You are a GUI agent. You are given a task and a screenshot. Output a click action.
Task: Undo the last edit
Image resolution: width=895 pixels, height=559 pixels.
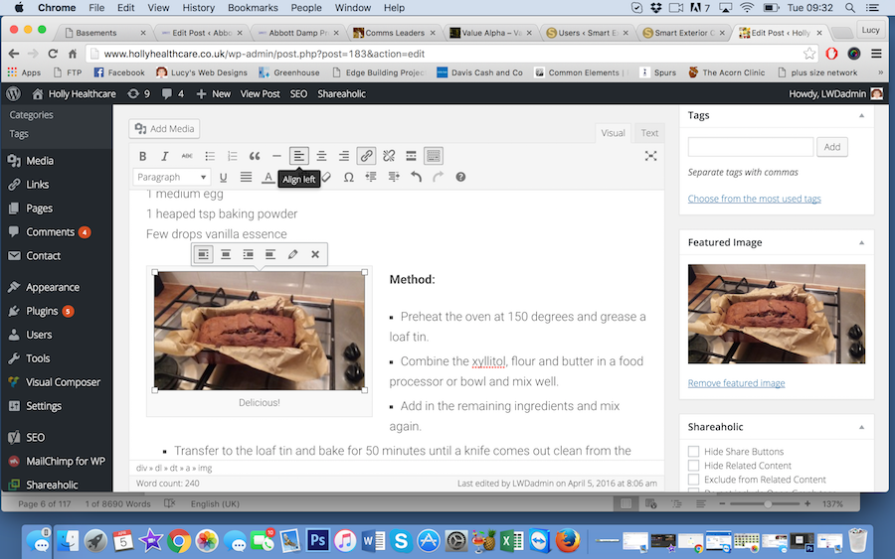(x=416, y=177)
